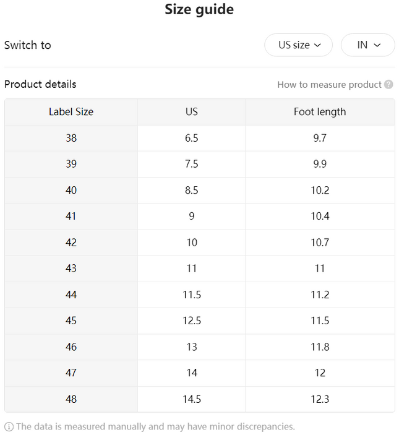Click the Size guide title
399x448 pixels.
pos(199,9)
